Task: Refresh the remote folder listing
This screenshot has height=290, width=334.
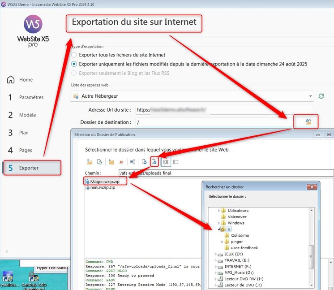Action: coord(99,162)
